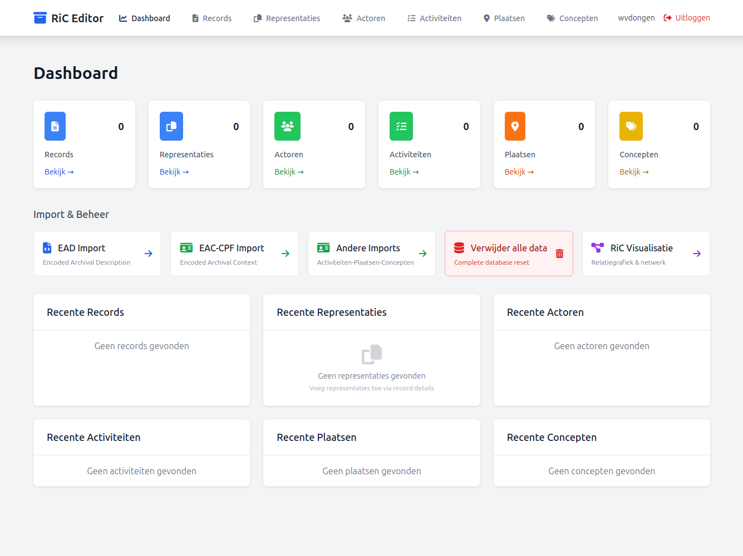Click 'Geen plaatsen gevonden' text

372,471
